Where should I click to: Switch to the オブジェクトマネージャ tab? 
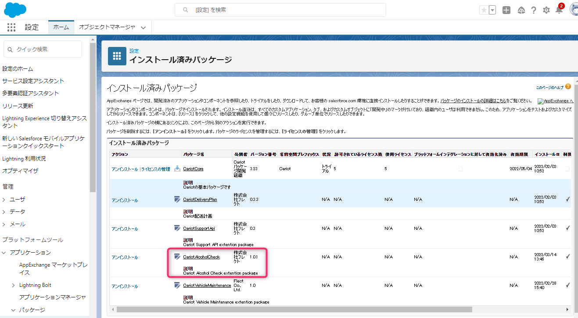pyautogui.click(x=107, y=27)
